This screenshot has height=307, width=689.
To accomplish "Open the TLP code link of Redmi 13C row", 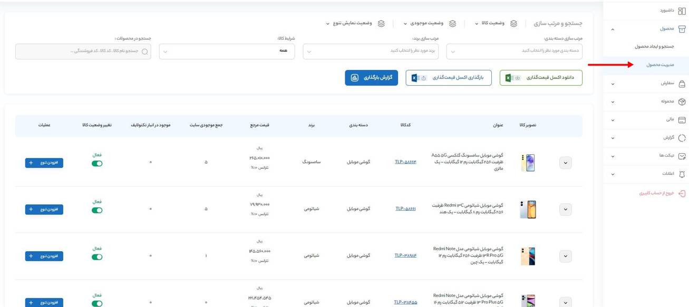I will point(405,209).
